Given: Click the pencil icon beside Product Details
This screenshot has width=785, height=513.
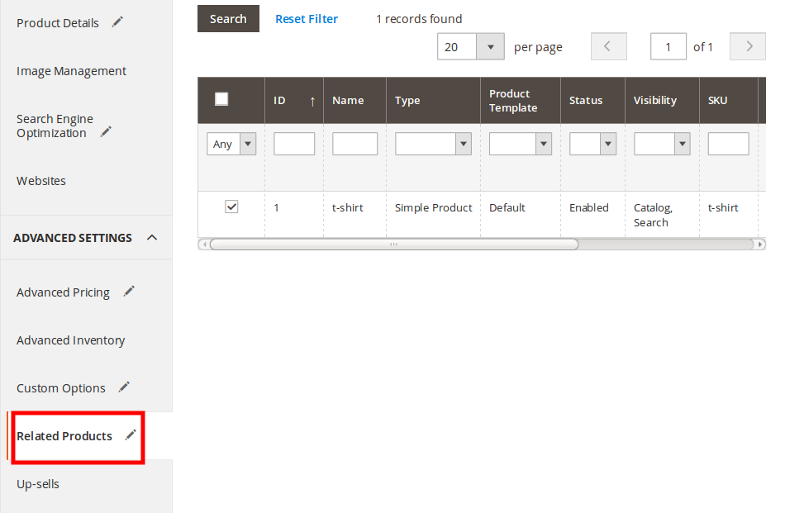Looking at the screenshot, I should tap(117, 22).
